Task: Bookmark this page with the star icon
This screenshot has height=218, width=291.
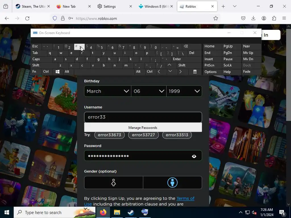Action: (215, 18)
